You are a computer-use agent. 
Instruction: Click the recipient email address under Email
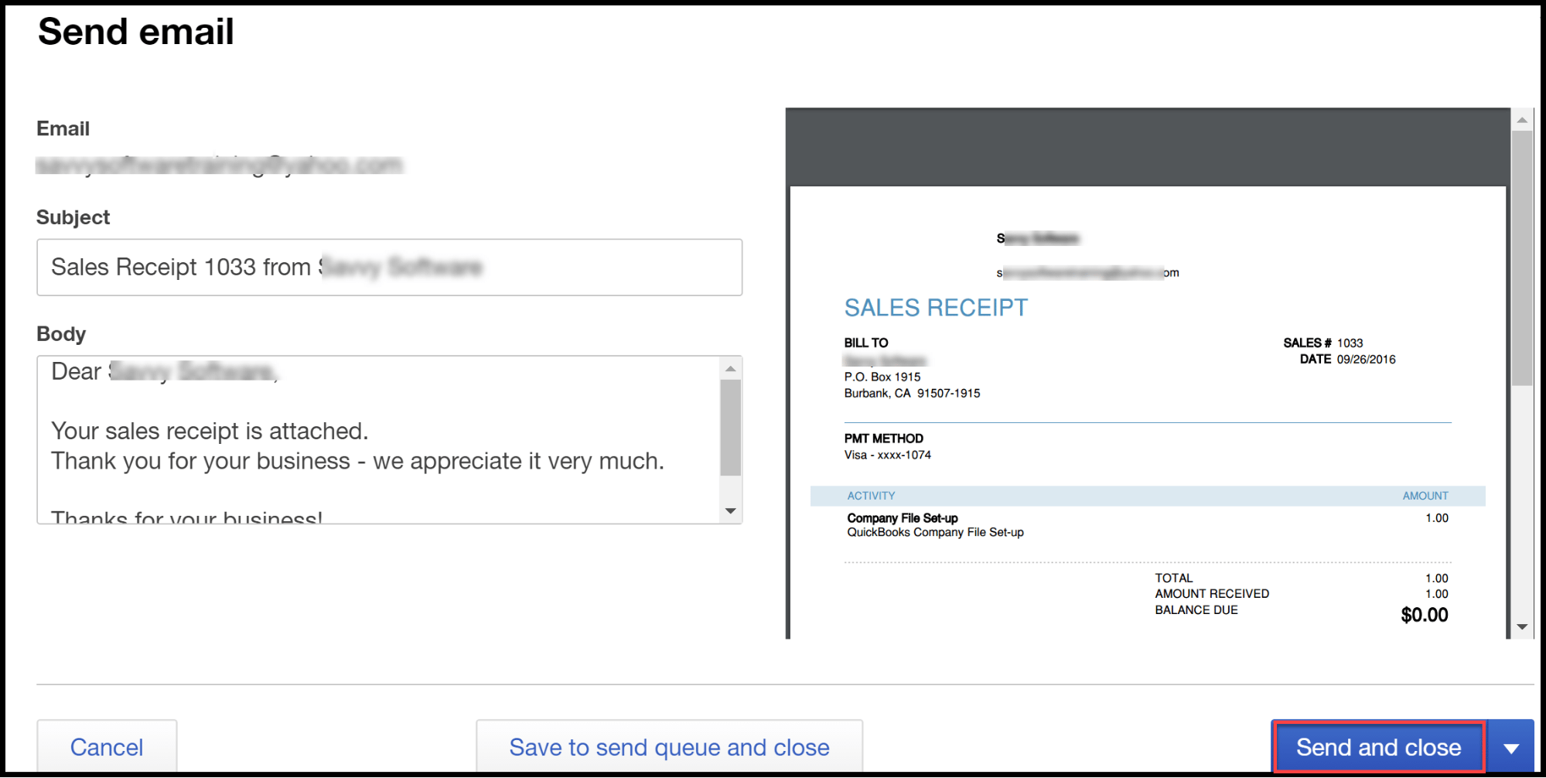[220, 164]
